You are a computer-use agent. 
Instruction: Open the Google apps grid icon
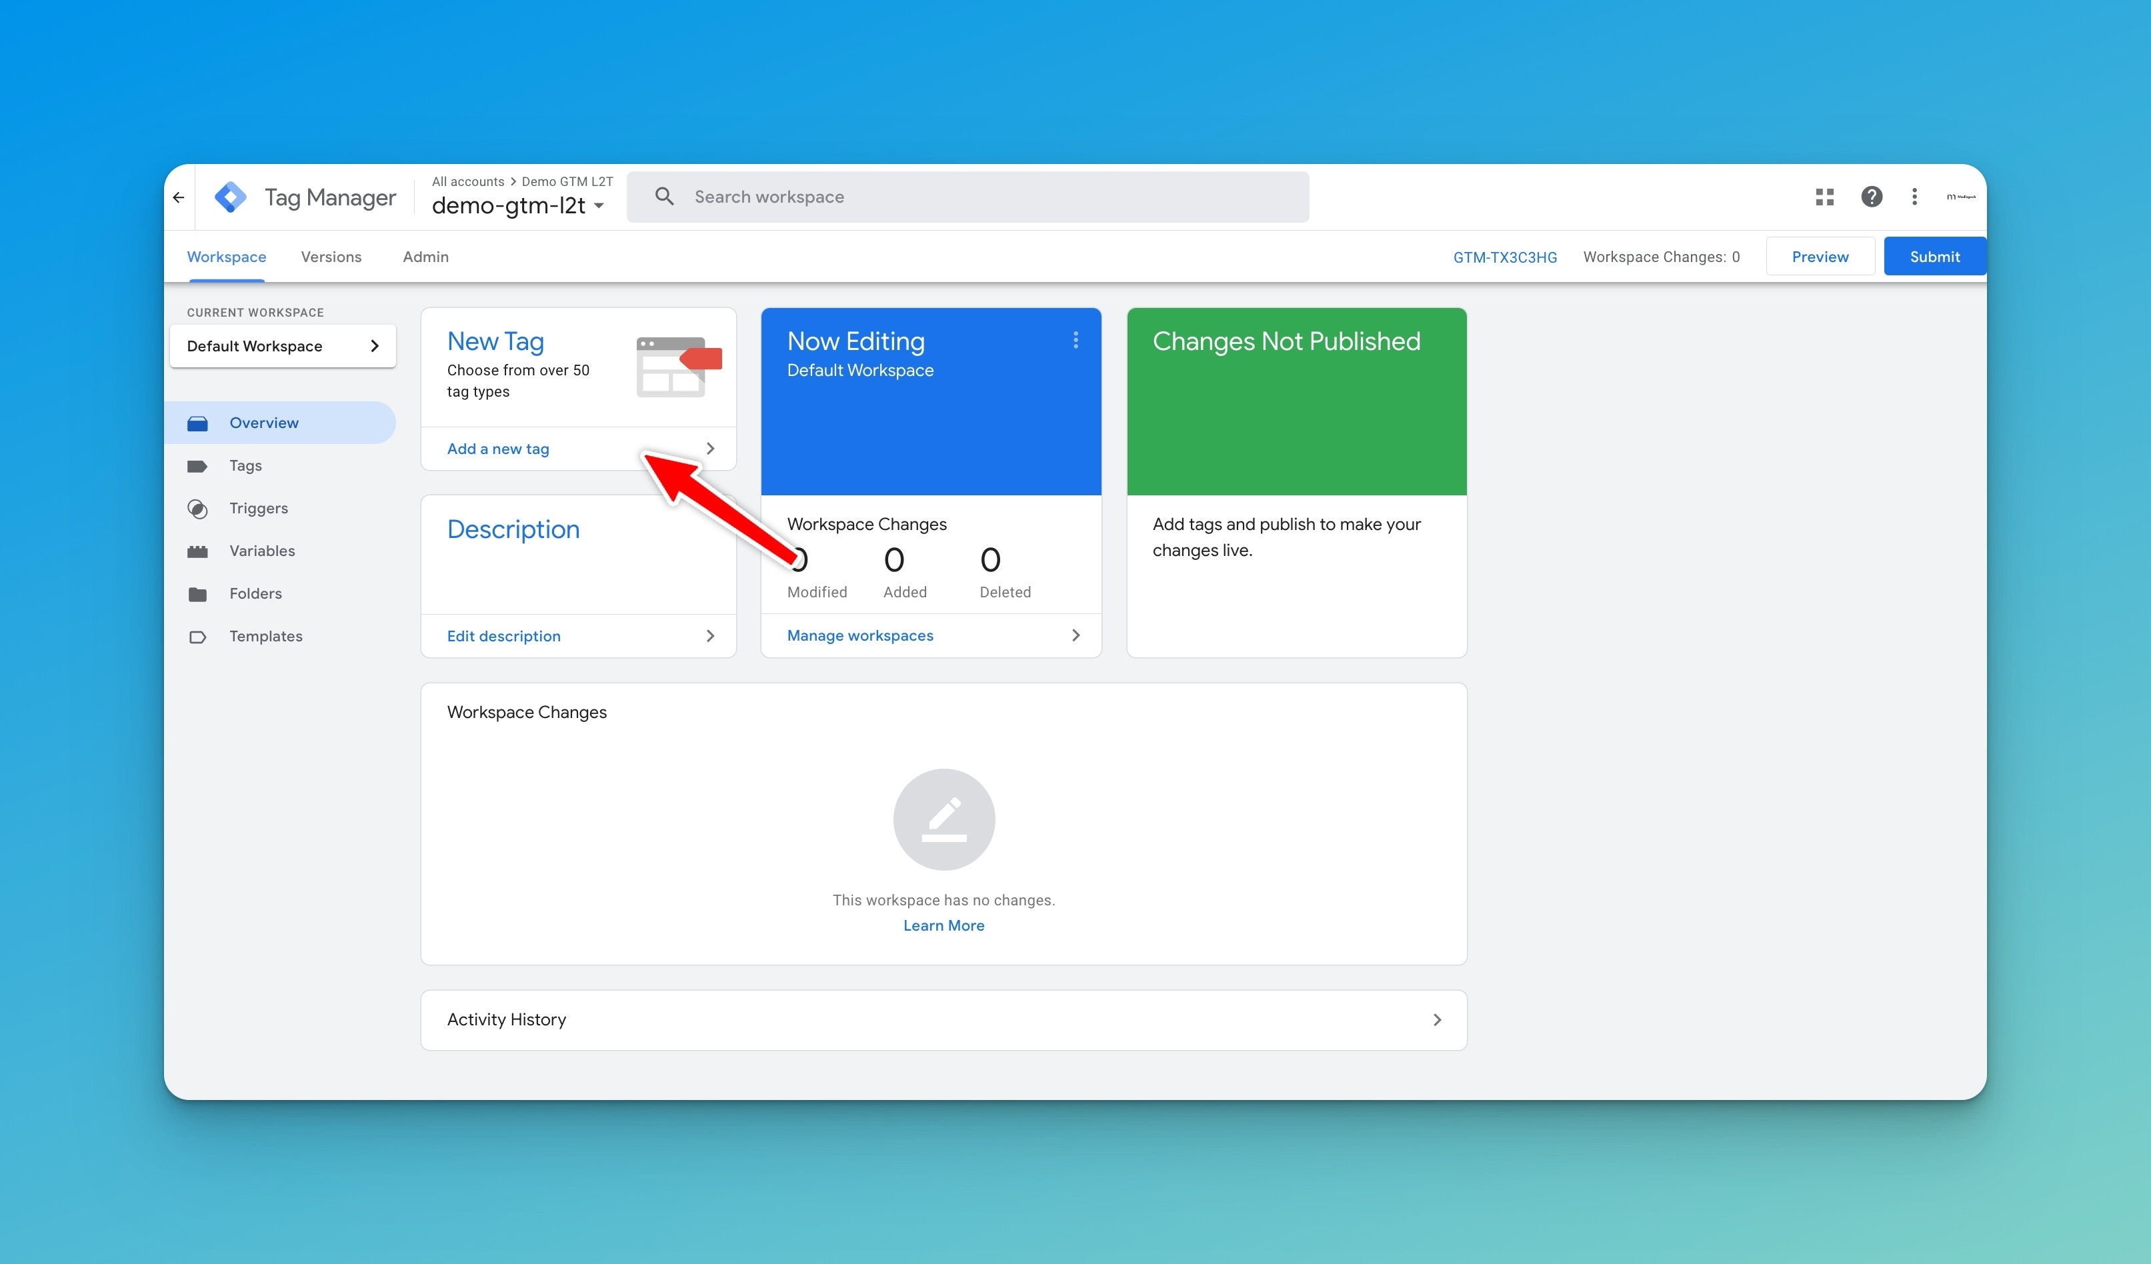(1825, 196)
